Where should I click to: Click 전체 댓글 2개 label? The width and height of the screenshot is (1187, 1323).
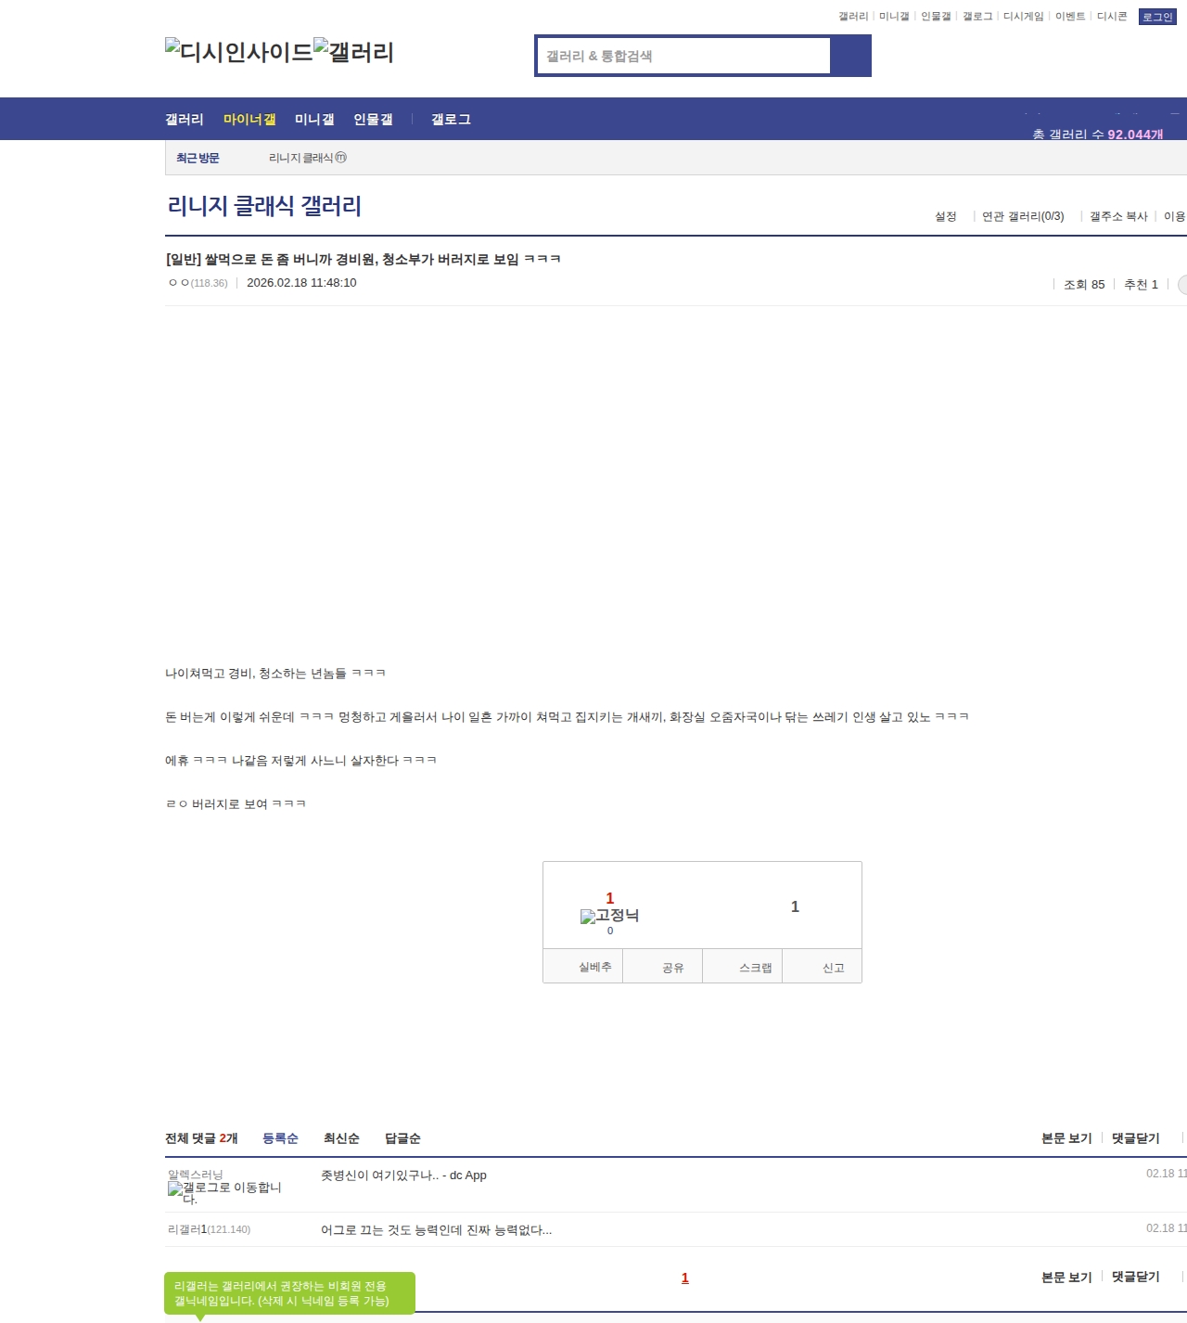pos(201,1138)
